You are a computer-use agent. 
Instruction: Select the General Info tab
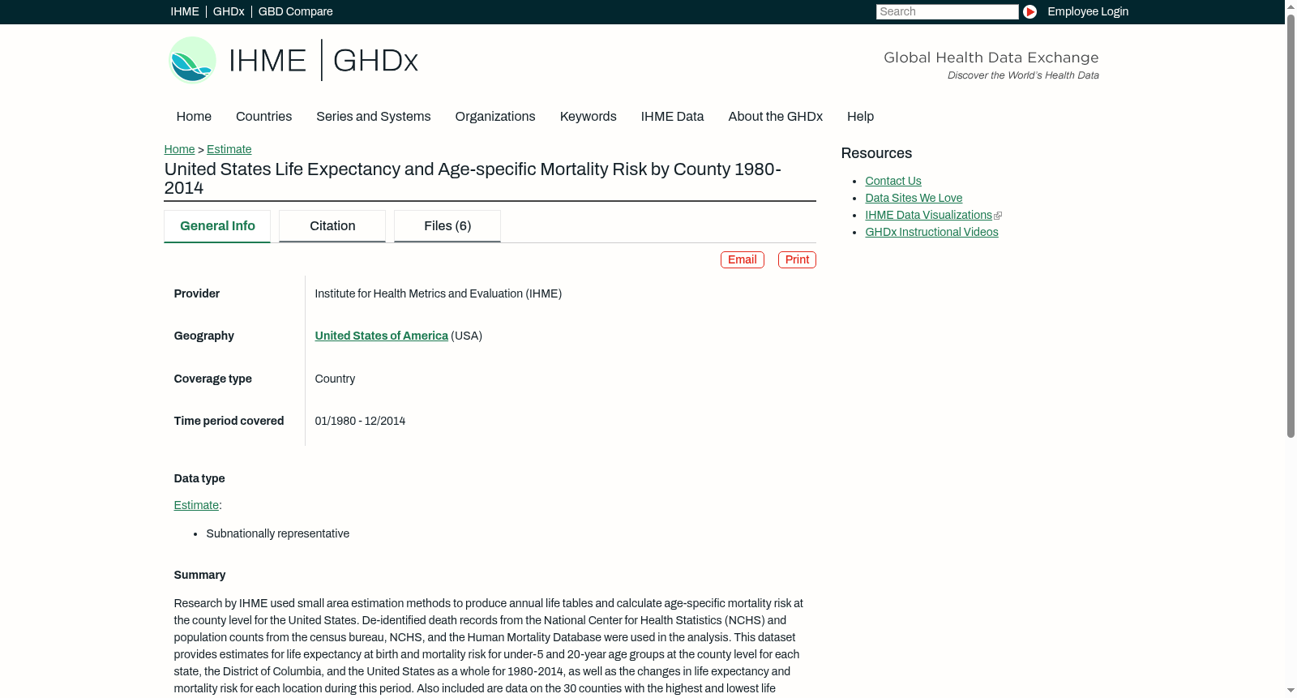[217, 226]
